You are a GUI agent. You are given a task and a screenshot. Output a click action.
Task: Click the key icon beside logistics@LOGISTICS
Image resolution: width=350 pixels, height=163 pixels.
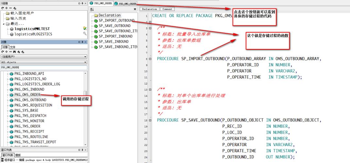coord(85,34)
